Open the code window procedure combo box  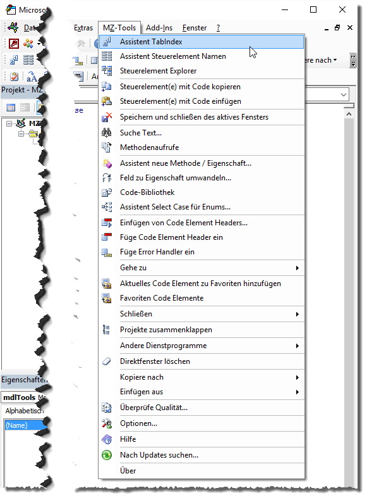344,95
